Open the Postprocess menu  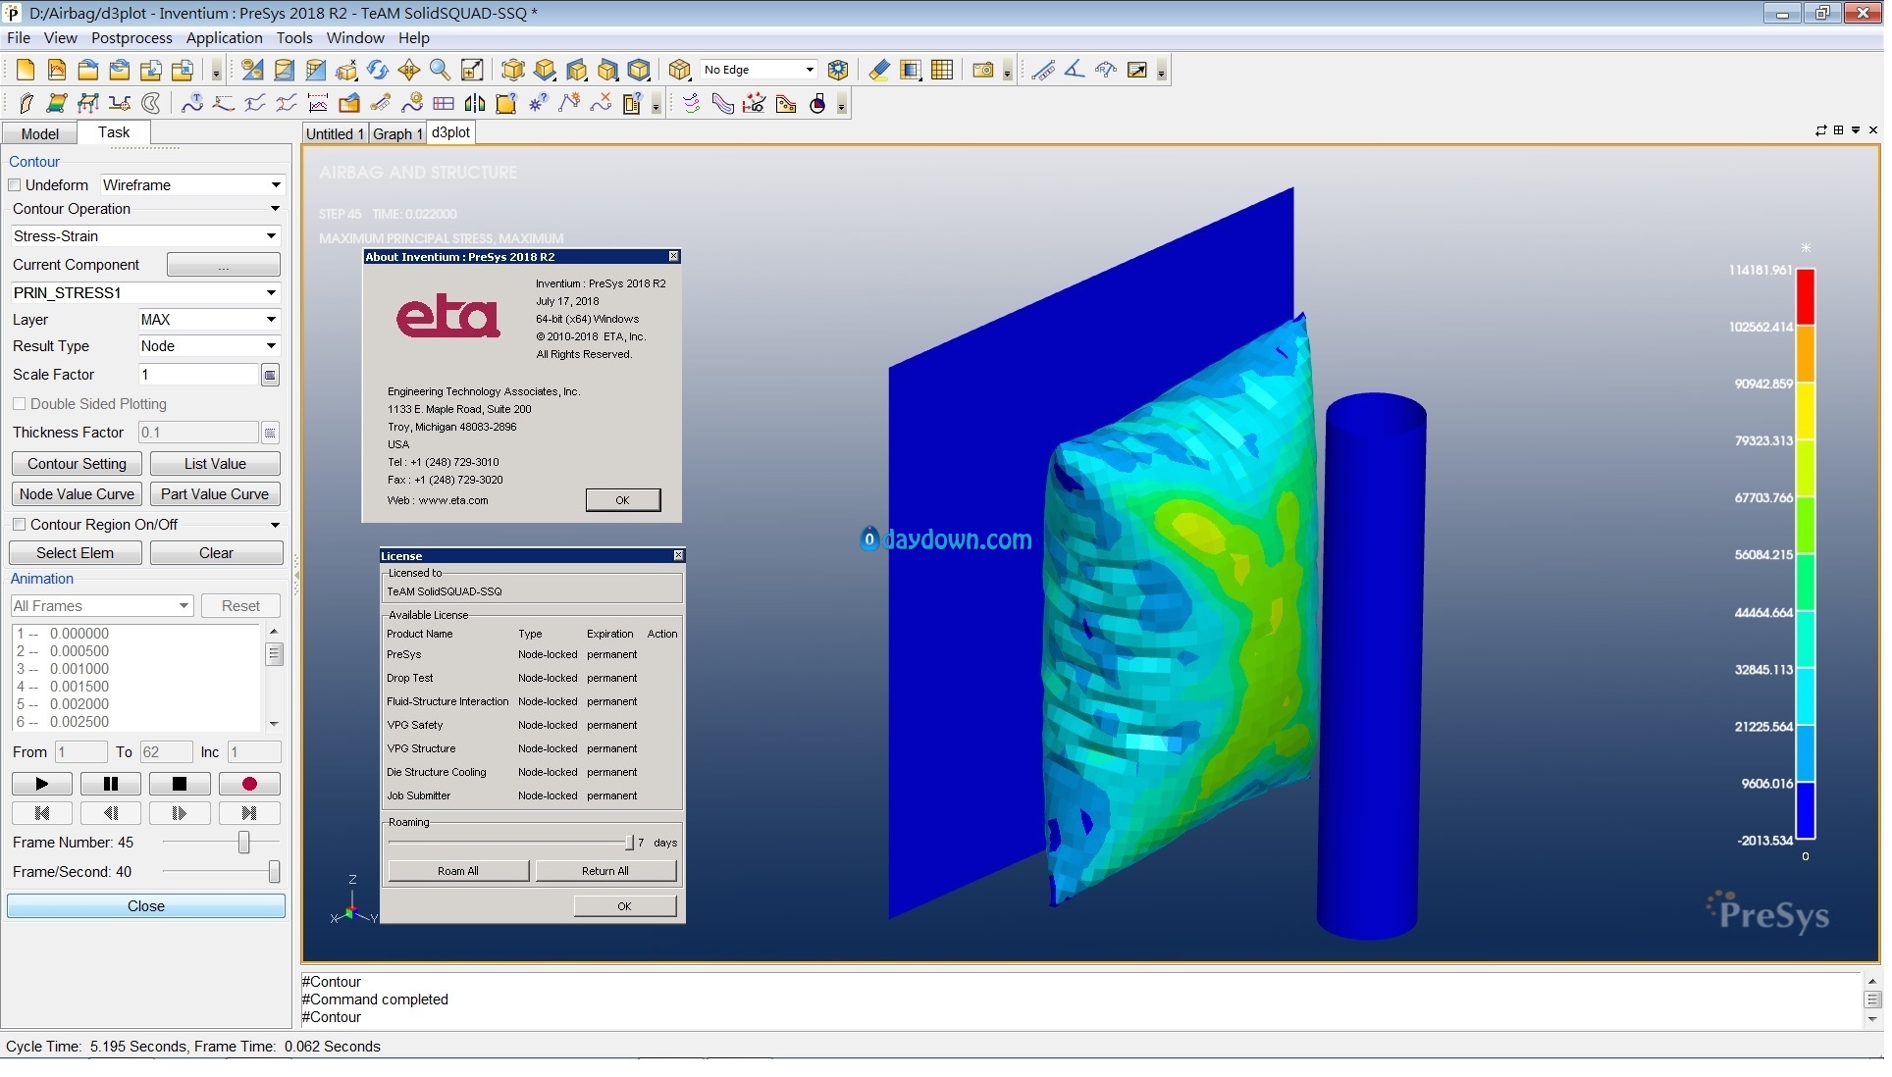131,38
